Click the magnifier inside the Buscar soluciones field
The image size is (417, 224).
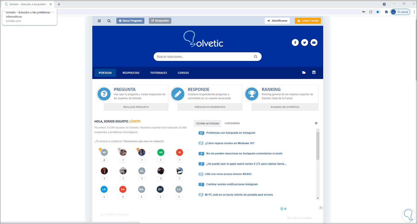coord(255,56)
